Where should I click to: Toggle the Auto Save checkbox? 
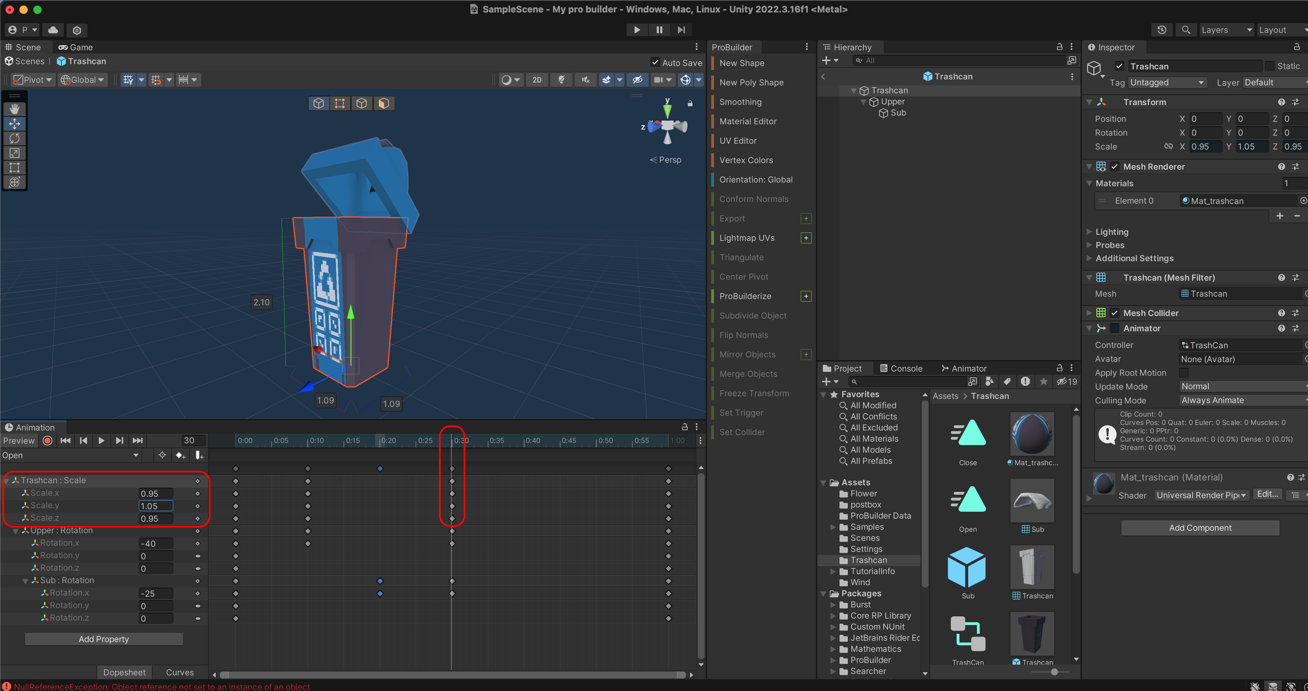pos(655,62)
